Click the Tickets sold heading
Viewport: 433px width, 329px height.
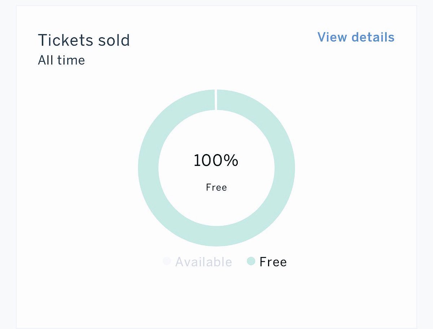point(84,40)
